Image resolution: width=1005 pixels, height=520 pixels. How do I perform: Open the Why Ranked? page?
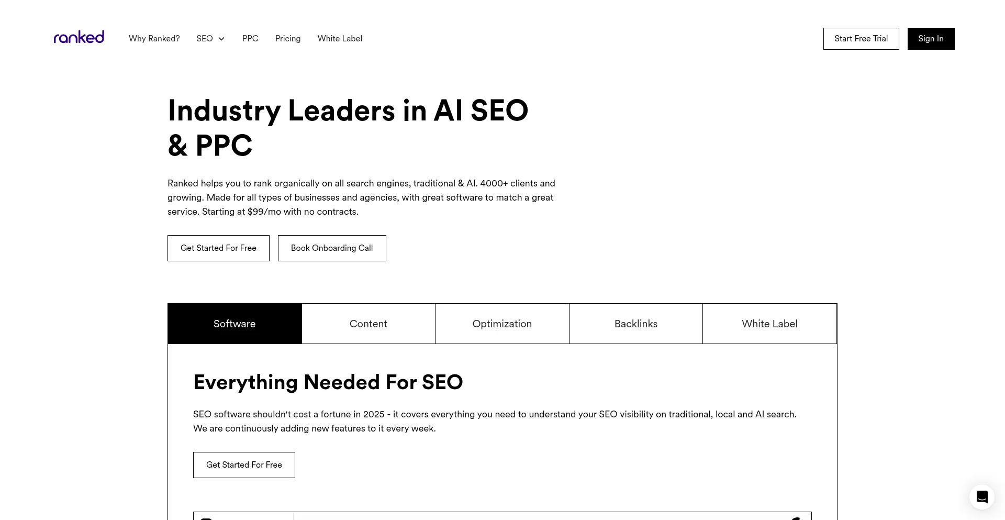tap(154, 39)
